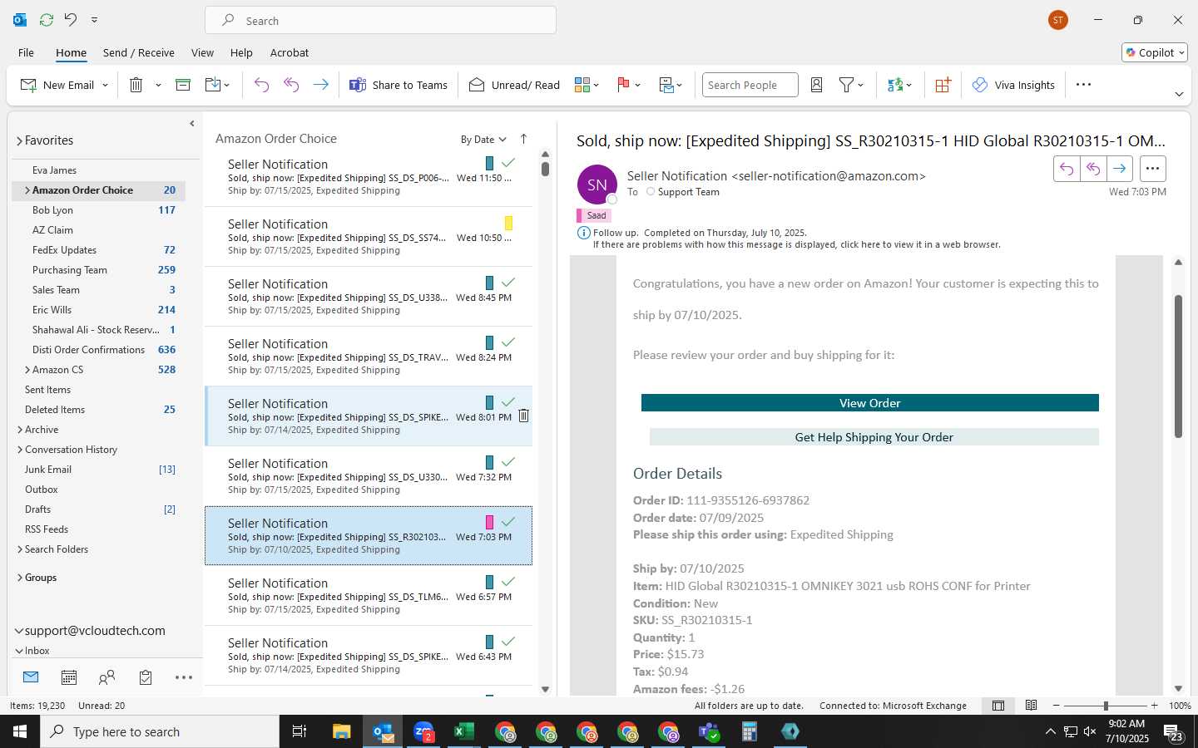
Task: Click the View Order button
Action: [870, 403]
